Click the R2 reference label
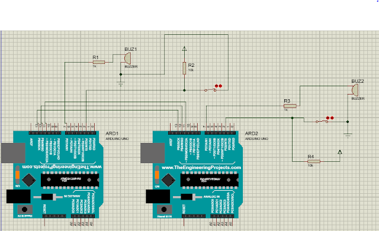Image resolution: width=379 pixels, height=231 pixels. (191, 65)
